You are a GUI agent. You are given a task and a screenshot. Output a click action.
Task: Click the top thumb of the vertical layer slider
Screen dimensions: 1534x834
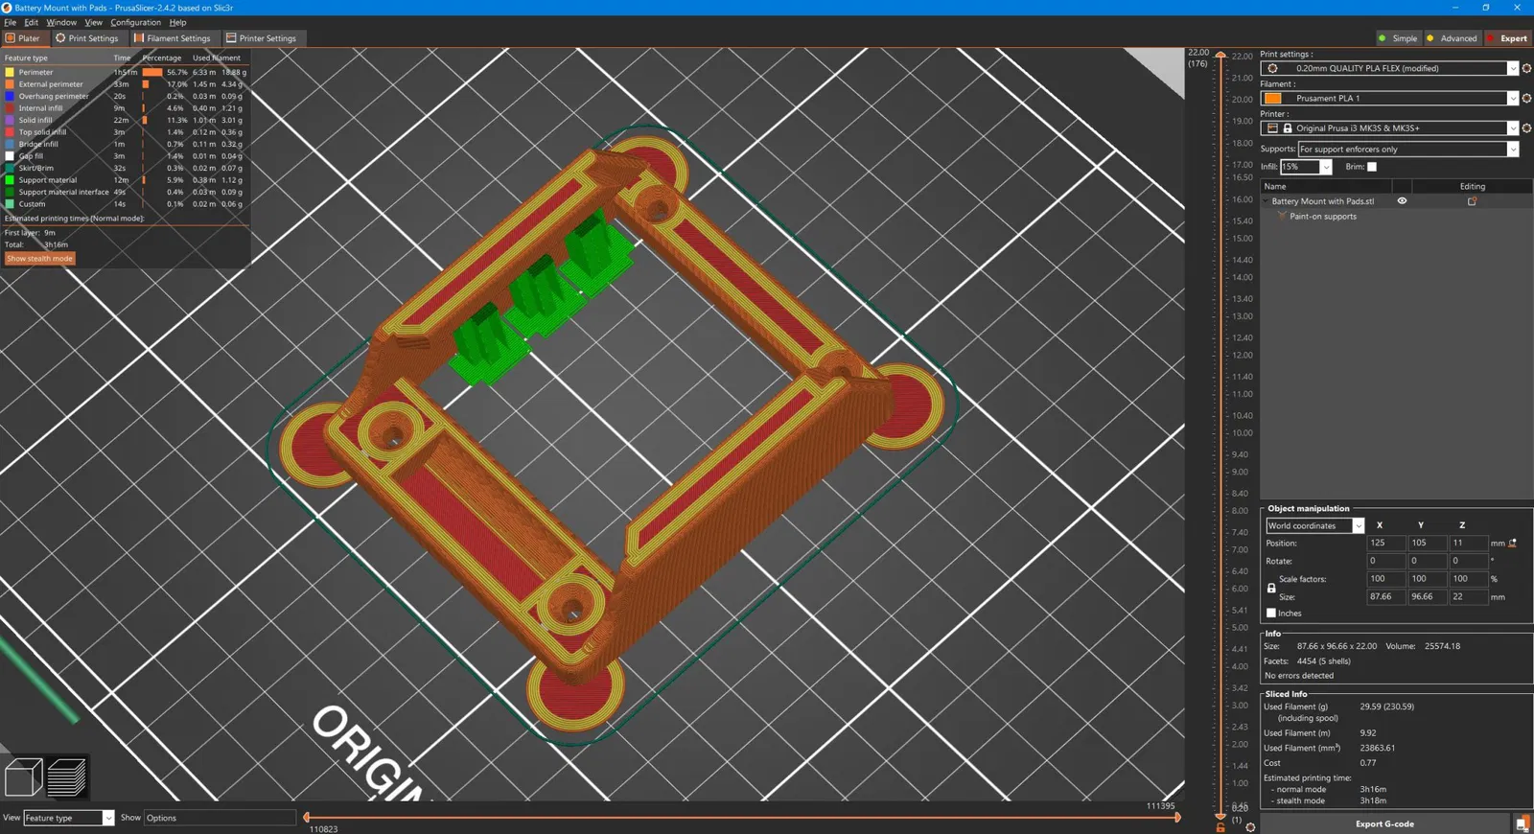click(x=1220, y=56)
